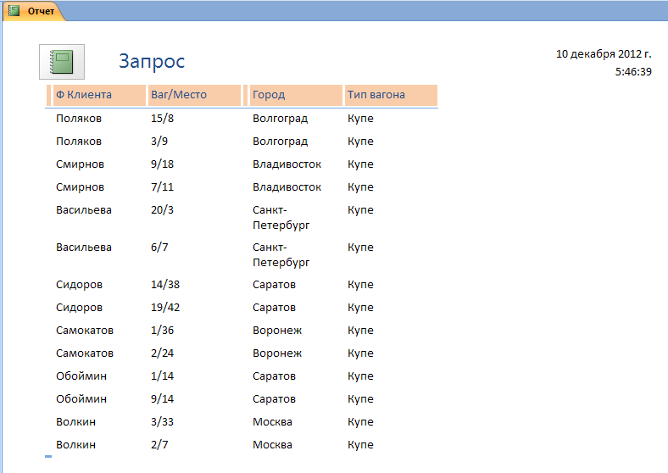Click Васильева in the 6/7 row
Image resolution: width=668 pixels, height=473 pixels.
click(84, 248)
